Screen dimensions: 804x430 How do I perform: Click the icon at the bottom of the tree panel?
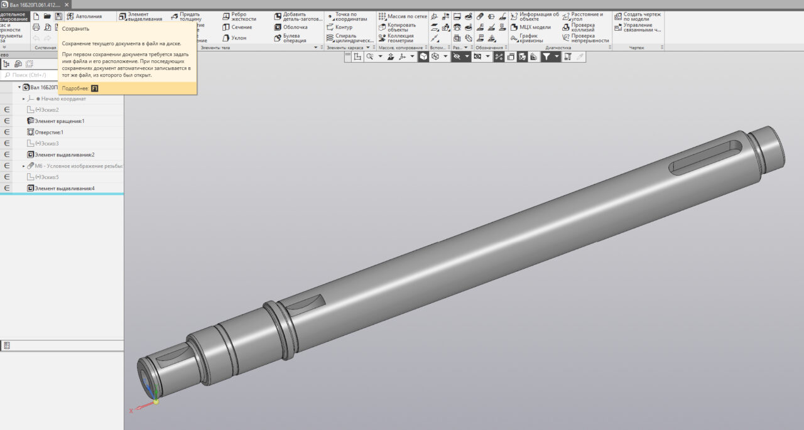pos(6,345)
